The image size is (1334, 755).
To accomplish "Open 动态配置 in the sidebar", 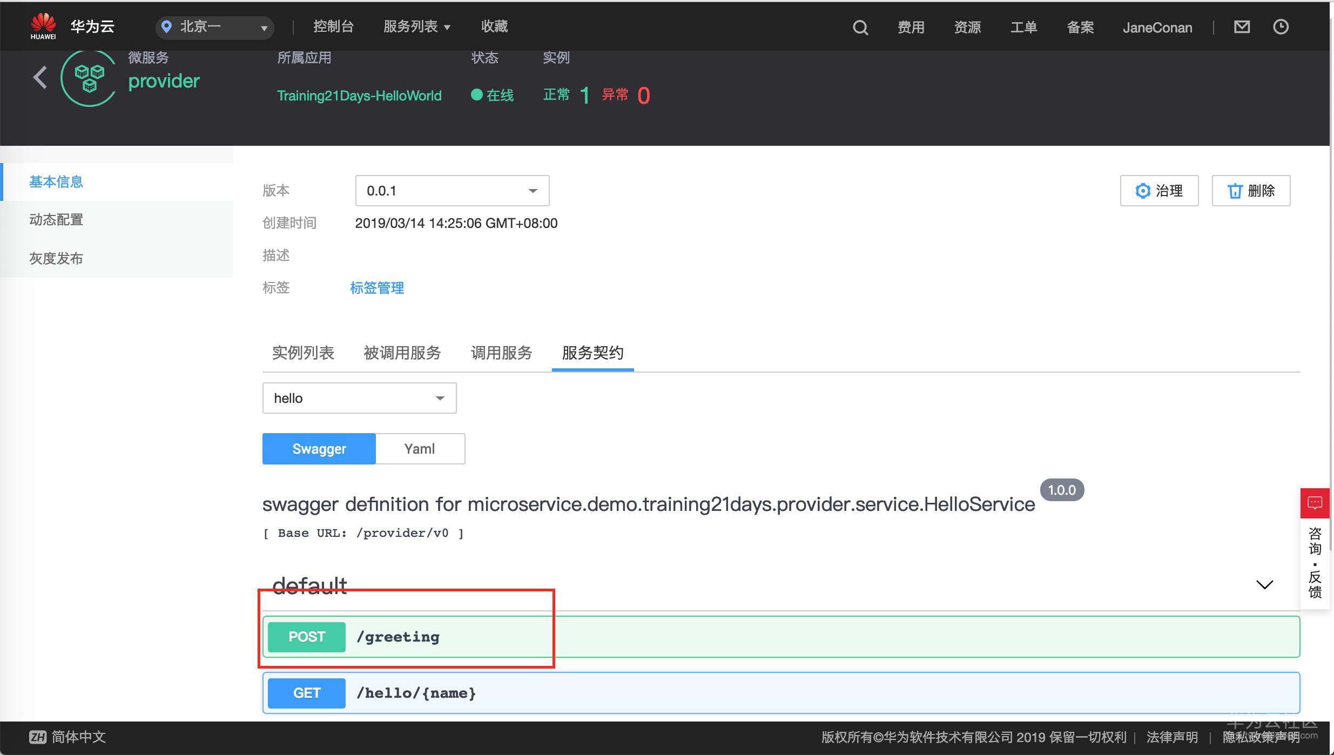I will pos(56,220).
